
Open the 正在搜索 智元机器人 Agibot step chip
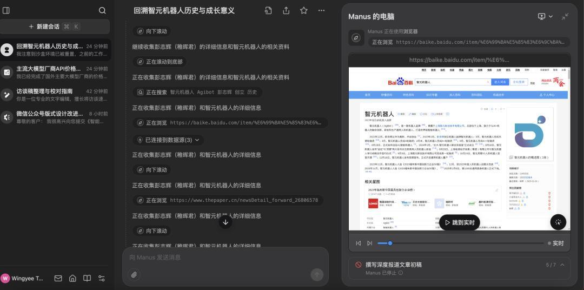tap(197, 92)
